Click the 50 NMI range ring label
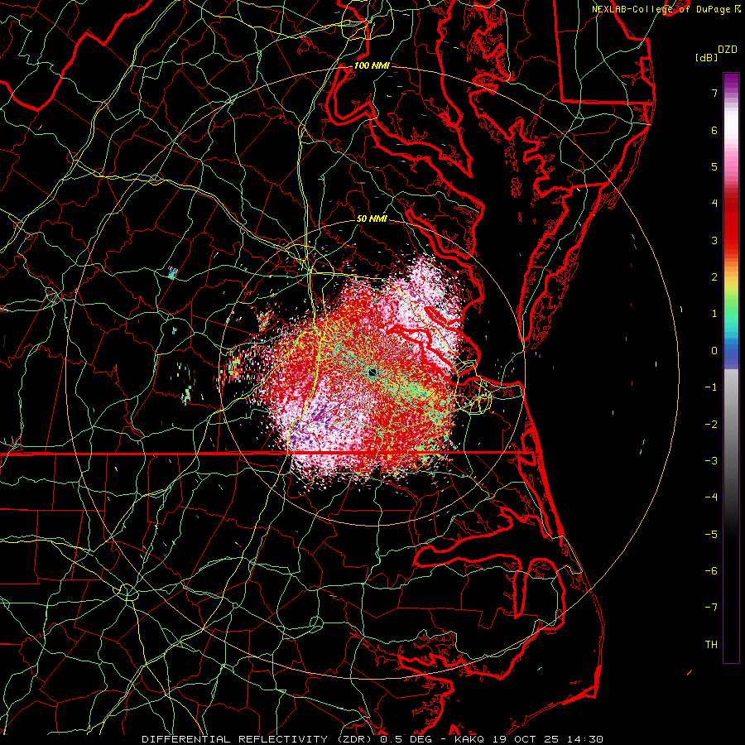 372,219
